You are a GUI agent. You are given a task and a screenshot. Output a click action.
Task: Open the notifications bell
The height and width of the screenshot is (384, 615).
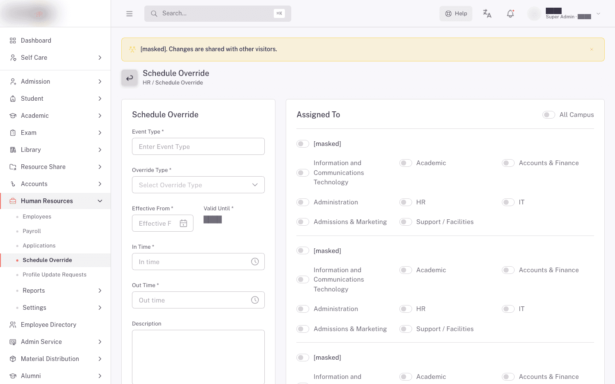click(x=510, y=14)
